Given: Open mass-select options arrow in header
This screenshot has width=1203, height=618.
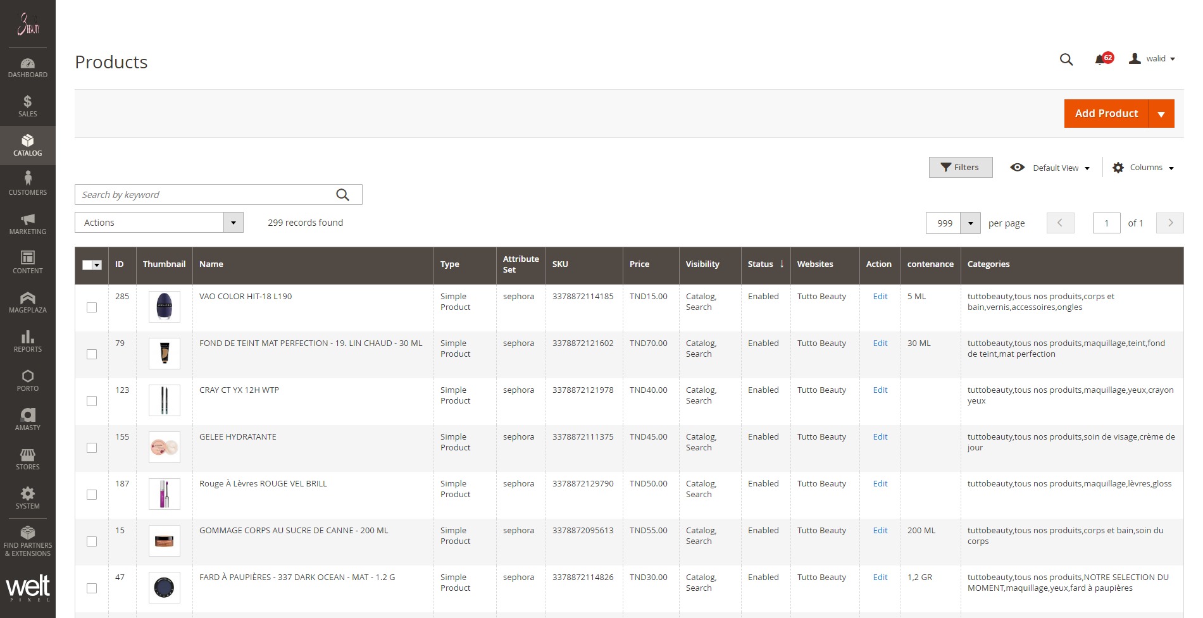Looking at the screenshot, I should point(97,265).
